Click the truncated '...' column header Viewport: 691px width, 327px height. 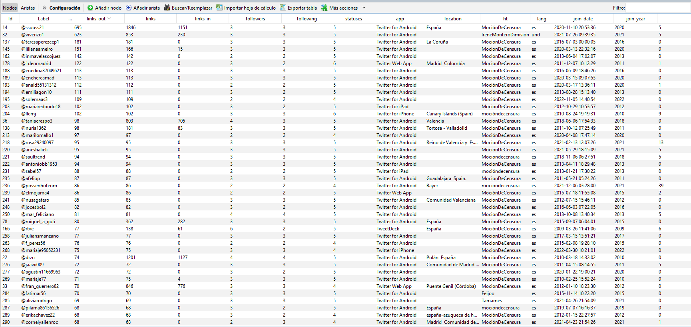click(70, 19)
